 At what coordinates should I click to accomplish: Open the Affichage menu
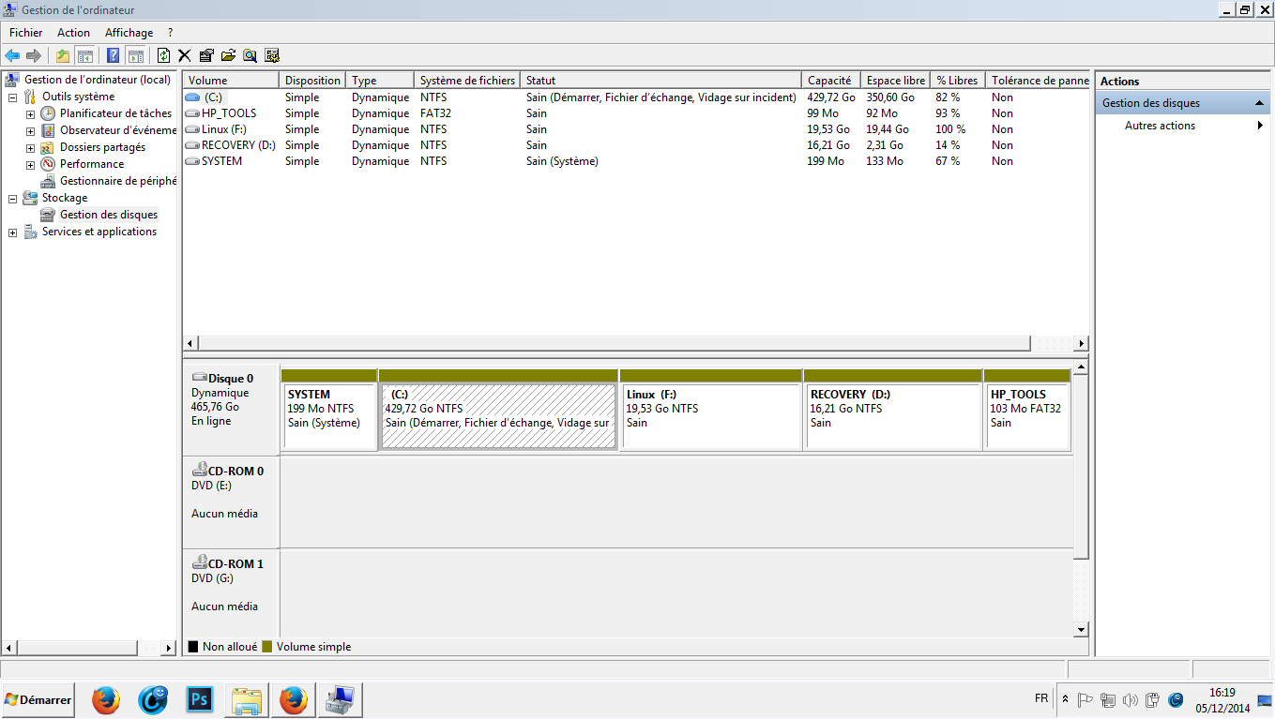tap(129, 33)
